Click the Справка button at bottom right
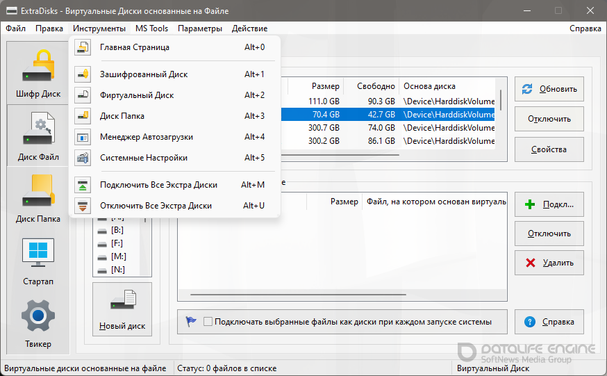Screen dimensions: 607x376 click(x=549, y=322)
